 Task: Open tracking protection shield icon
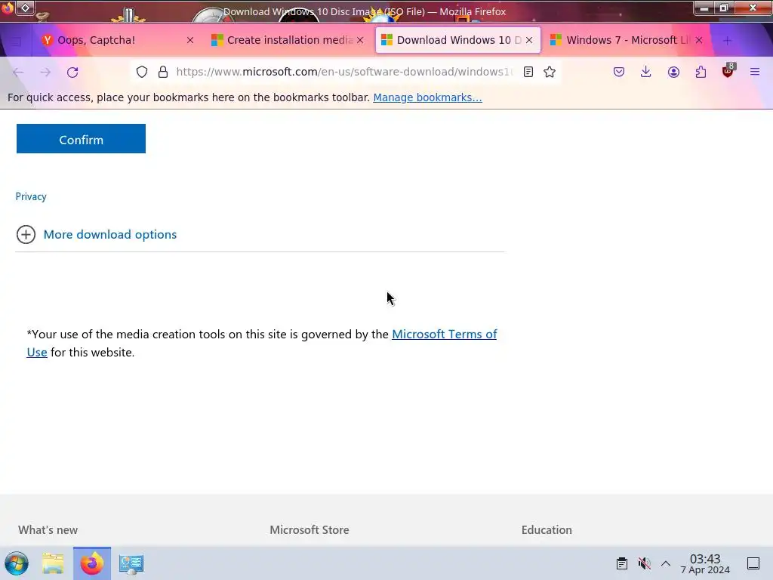pyautogui.click(x=142, y=72)
